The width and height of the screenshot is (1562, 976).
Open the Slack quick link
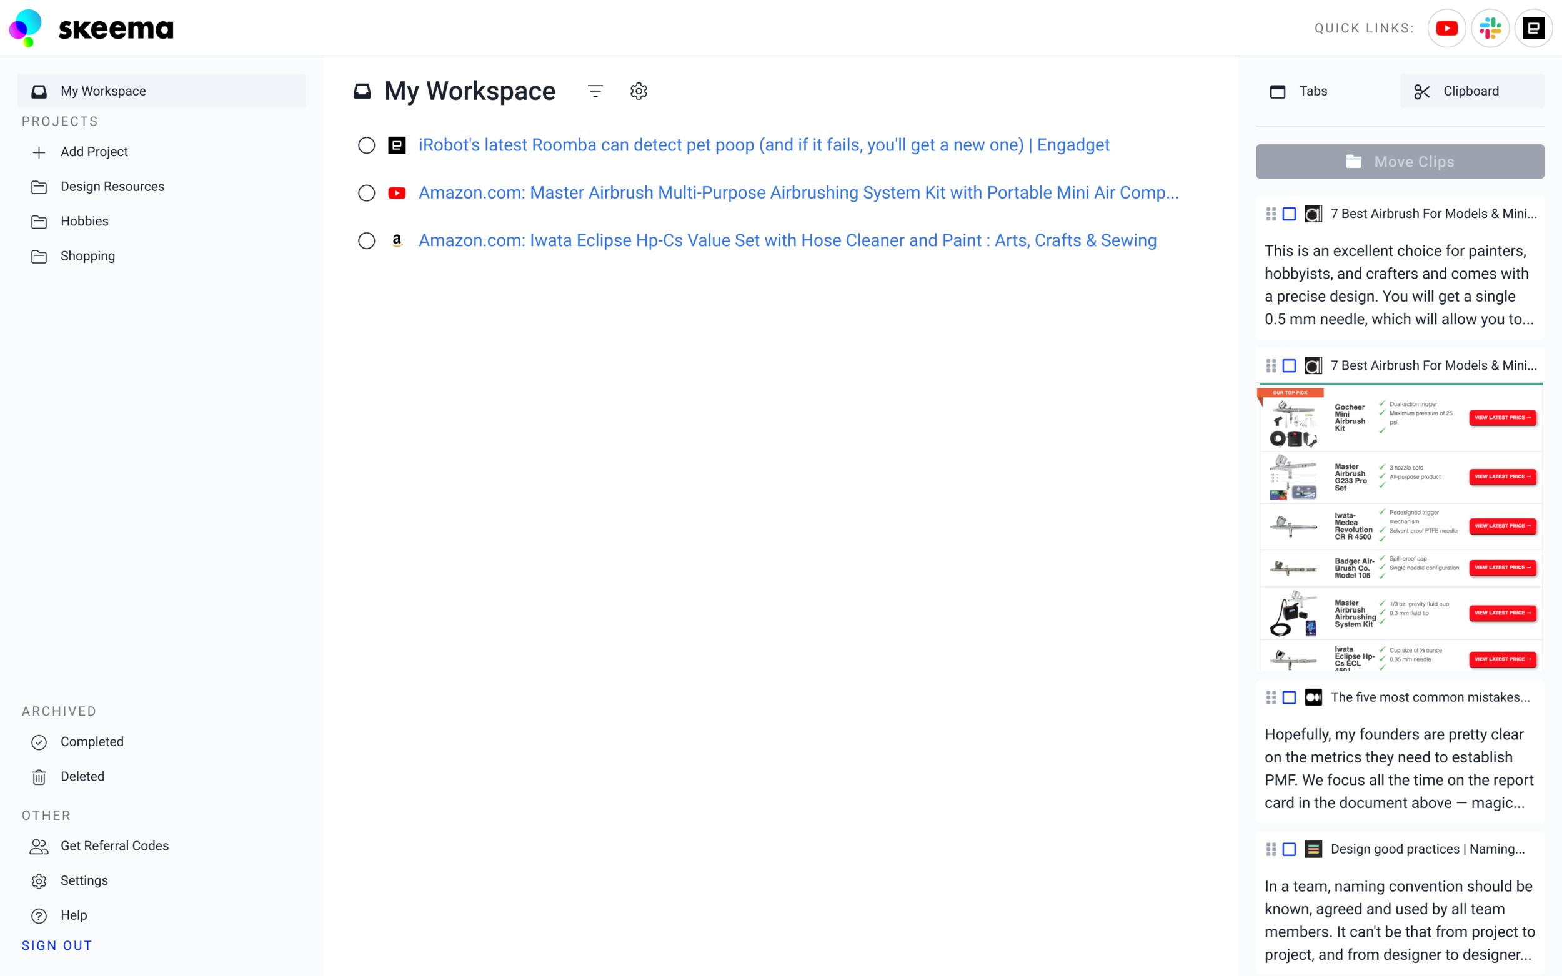coord(1490,27)
